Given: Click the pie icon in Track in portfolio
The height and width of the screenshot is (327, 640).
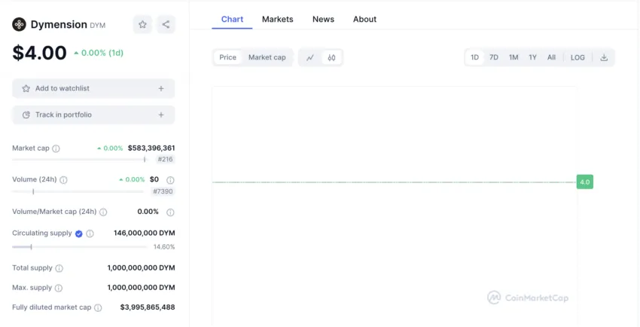Looking at the screenshot, I should (26, 115).
